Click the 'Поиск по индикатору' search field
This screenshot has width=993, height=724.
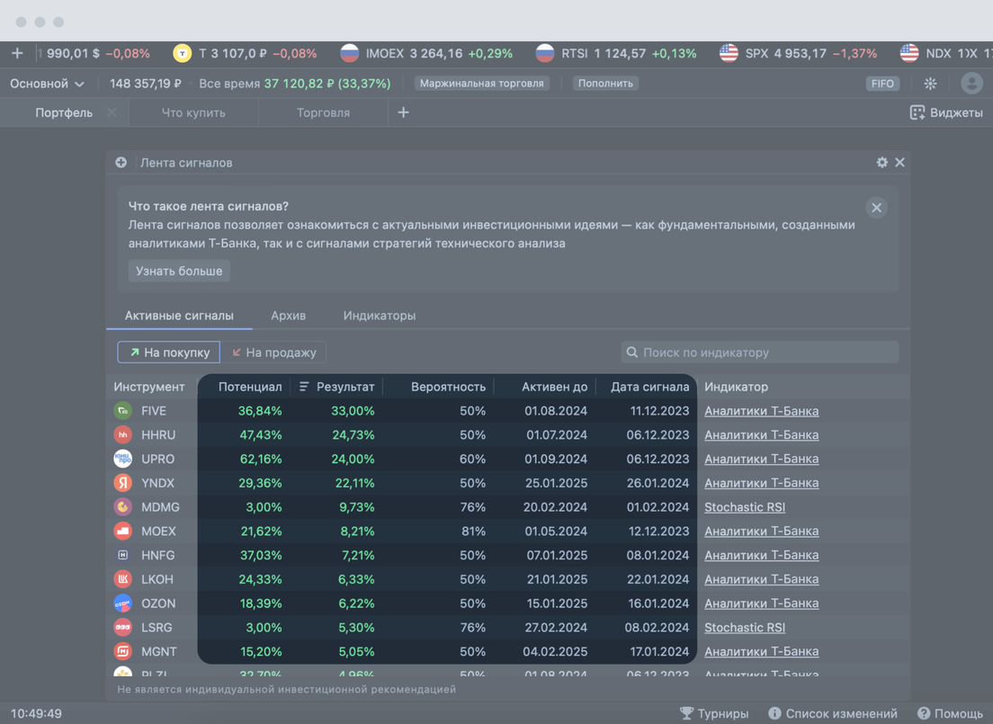point(760,353)
